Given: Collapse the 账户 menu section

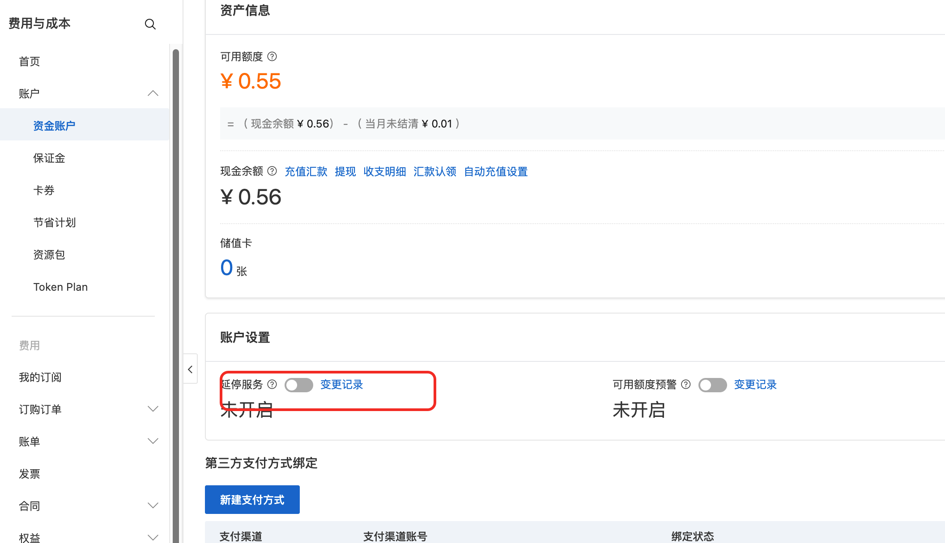Looking at the screenshot, I should 153,93.
